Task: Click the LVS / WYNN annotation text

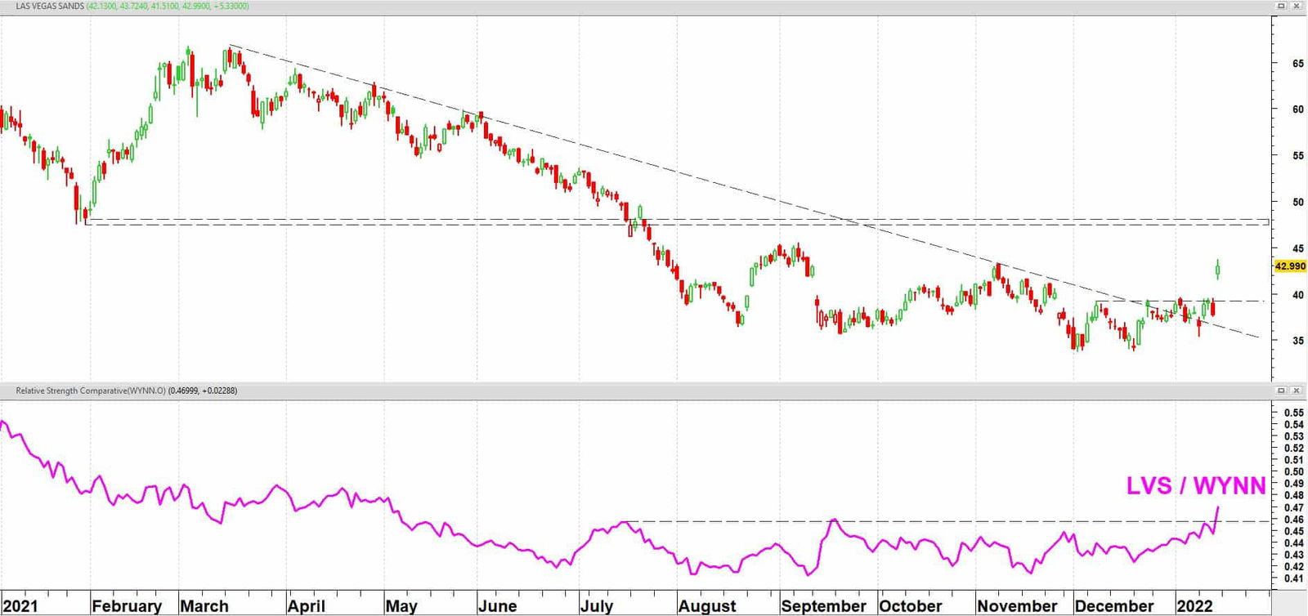Action: 1196,486
